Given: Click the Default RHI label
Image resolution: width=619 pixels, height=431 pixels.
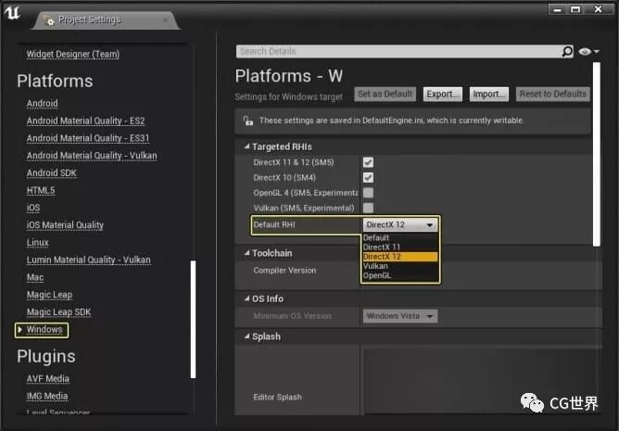Looking at the screenshot, I should point(274,225).
